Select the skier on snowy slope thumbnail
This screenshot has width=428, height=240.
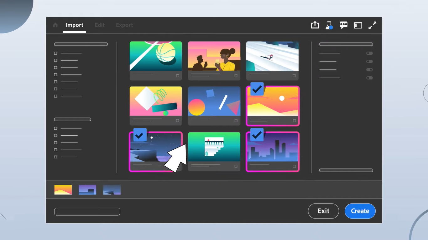[x=272, y=56]
